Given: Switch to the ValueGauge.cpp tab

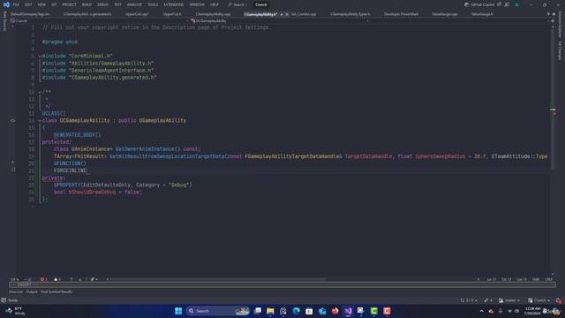Looking at the screenshot, I should tap(444, 14).
